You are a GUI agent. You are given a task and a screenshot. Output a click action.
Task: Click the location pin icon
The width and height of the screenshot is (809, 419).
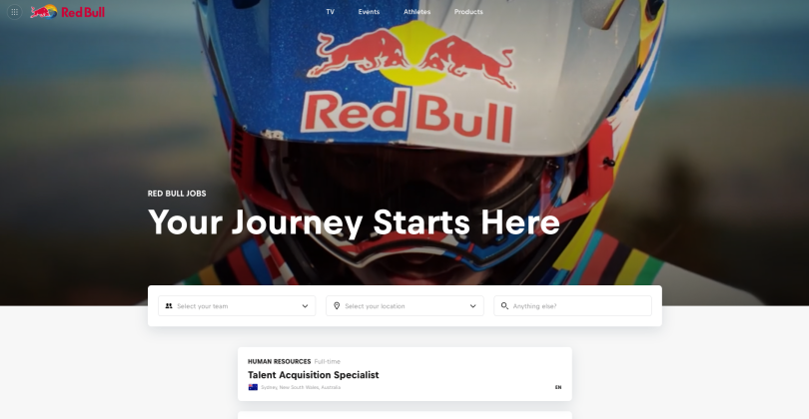[337, 305]
